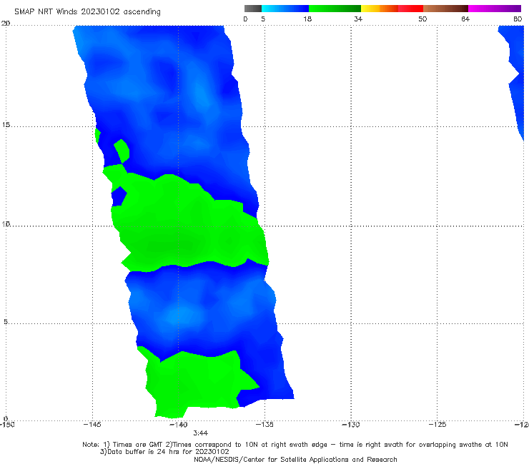Click the color scale label '50'
The image size is (529, 464).
pyautogui.click(x=422, y=19)
